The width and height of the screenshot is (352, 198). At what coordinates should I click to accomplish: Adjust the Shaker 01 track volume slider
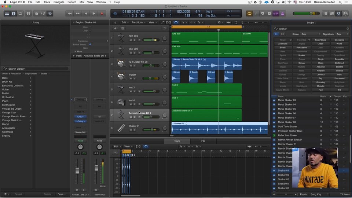pyautogui.click(x=151, y=130)
